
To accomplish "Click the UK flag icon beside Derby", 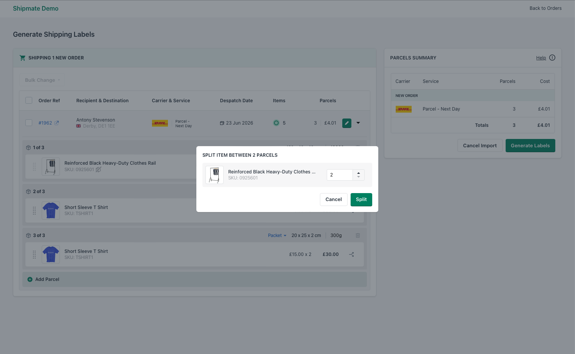I will 78,126.
